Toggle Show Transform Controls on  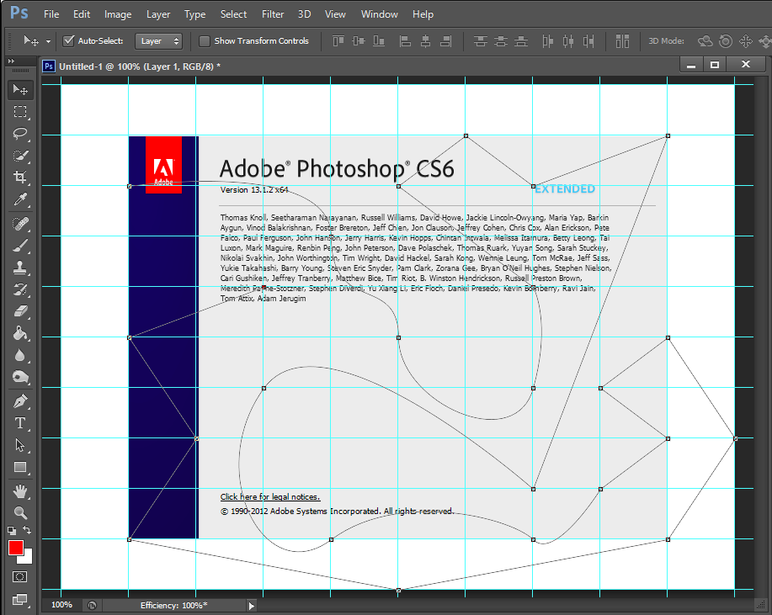[205, 40]
